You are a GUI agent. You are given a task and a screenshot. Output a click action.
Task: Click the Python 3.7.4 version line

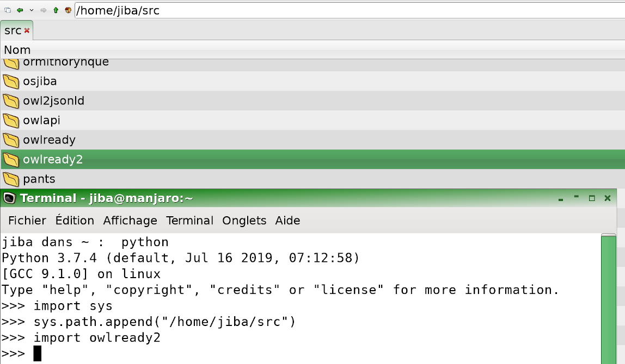pyautogui.click(x=181, y=258)
